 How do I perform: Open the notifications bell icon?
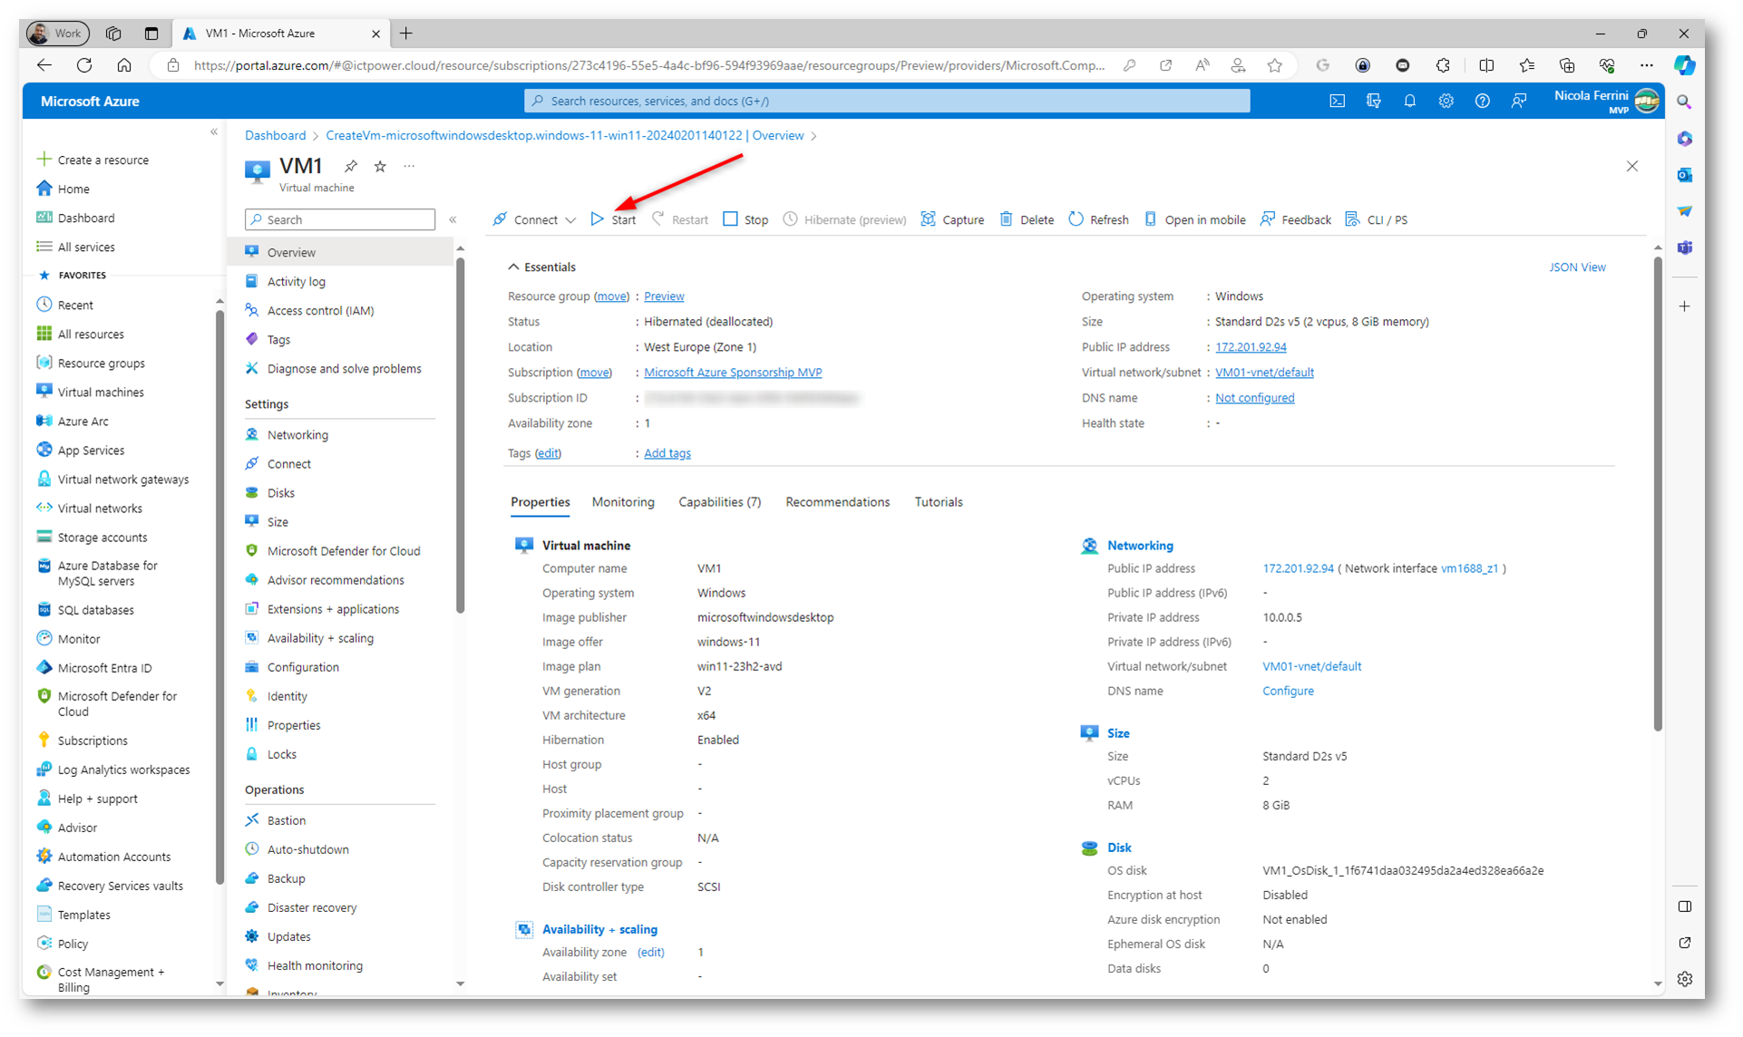[x=1409, y=101]
